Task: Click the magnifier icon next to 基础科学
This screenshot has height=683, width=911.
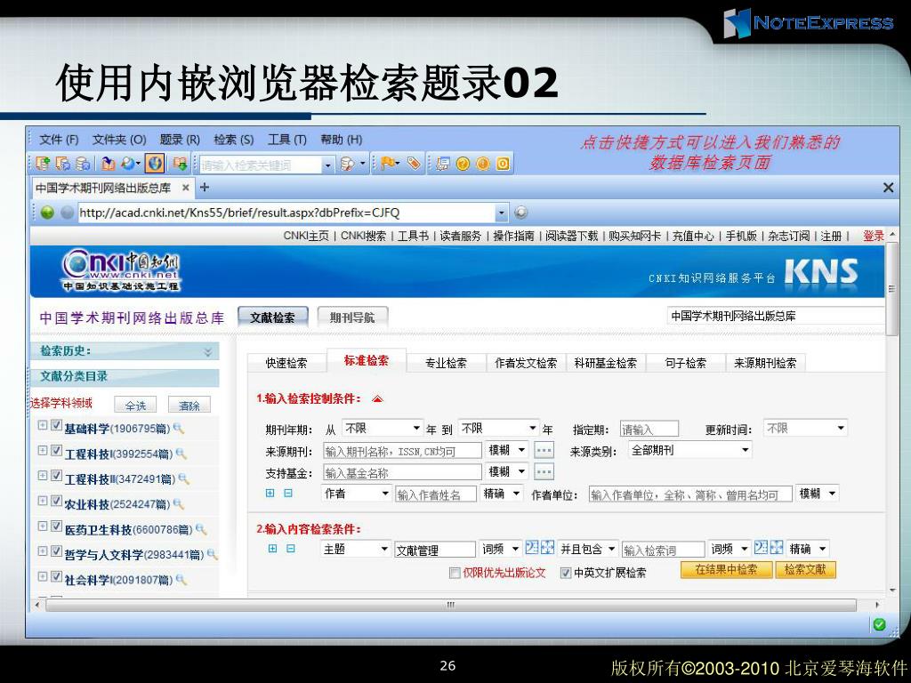Action: click(178, 429)
